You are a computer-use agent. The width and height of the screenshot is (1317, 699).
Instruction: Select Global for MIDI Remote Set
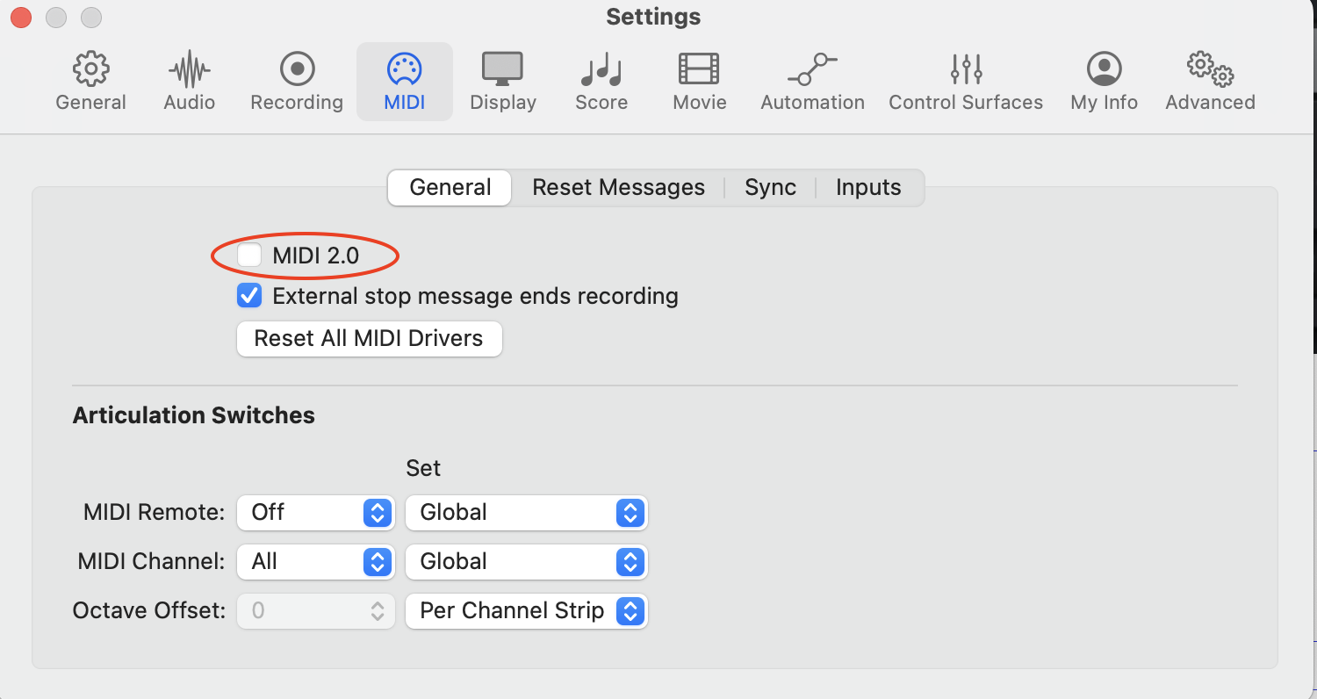pyautogui.click(x=525, y=513)
